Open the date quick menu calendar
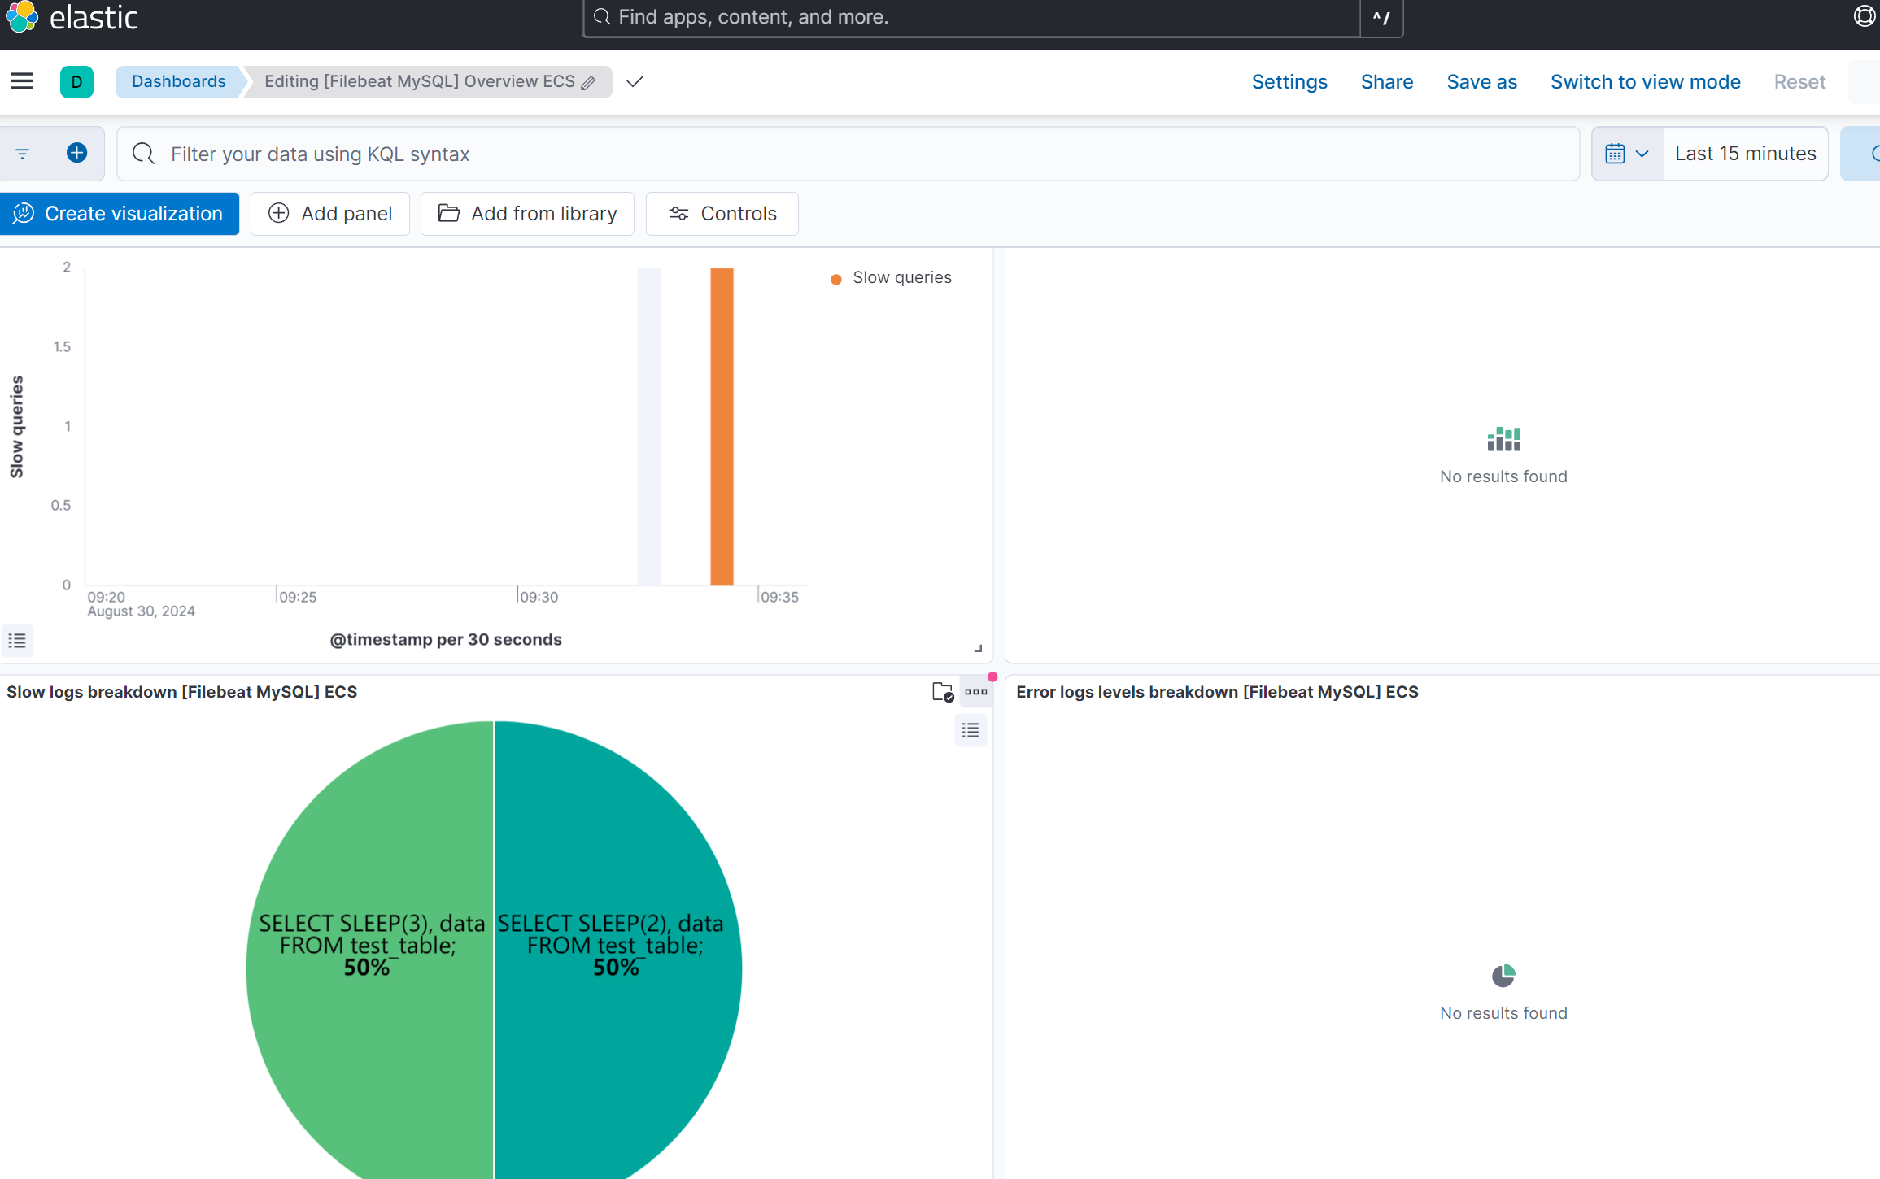The image size is (1880, 1179). 1627,154
